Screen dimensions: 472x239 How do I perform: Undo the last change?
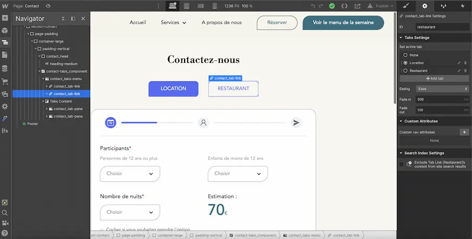[x=313, y=6]
